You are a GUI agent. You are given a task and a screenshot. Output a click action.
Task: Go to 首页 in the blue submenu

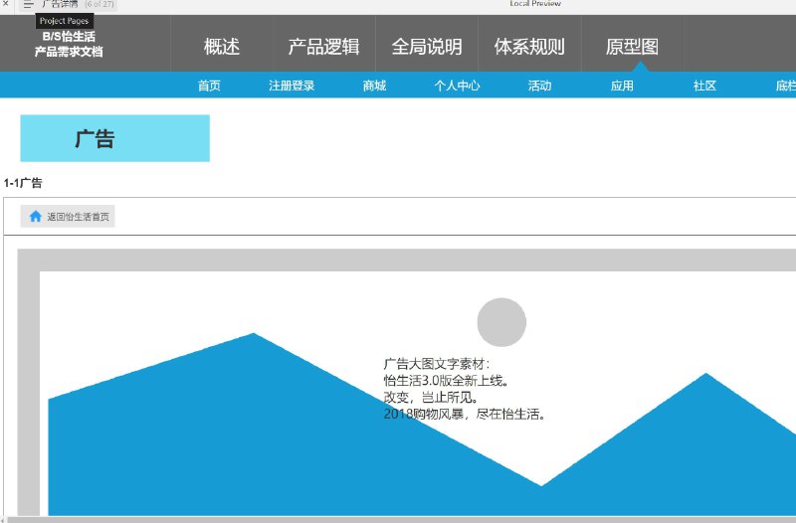(x=209, y=86)
